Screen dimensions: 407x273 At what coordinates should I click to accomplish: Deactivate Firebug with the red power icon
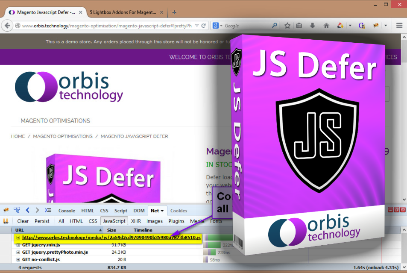click(403, 210)
